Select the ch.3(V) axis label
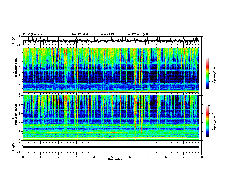 pyautogui.click(x=13, y=148)
